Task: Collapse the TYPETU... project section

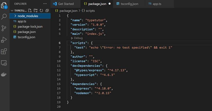Action: tap(12, 11)
